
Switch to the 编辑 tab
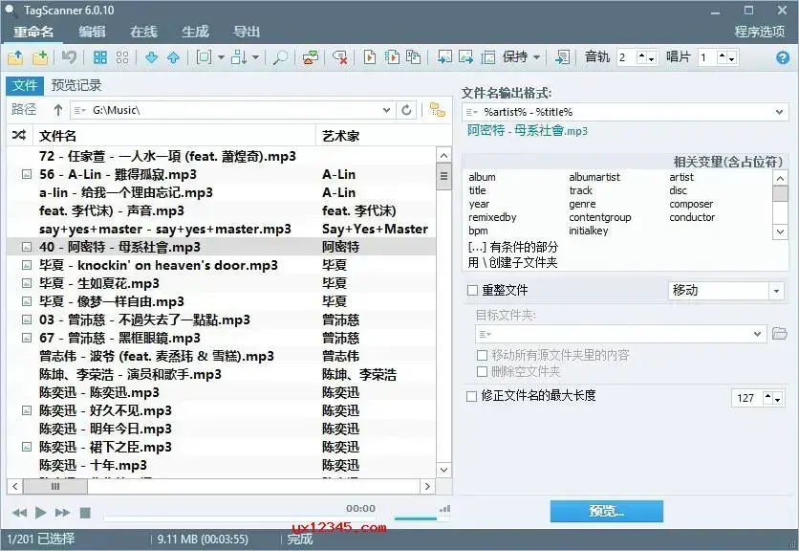point(93,32)
